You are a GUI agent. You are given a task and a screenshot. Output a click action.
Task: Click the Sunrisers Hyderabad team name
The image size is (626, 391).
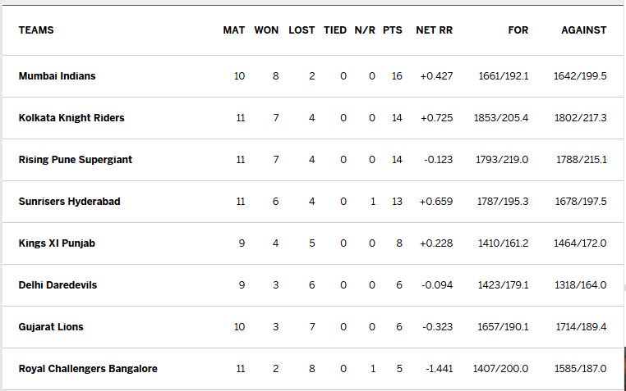point(70,202)
